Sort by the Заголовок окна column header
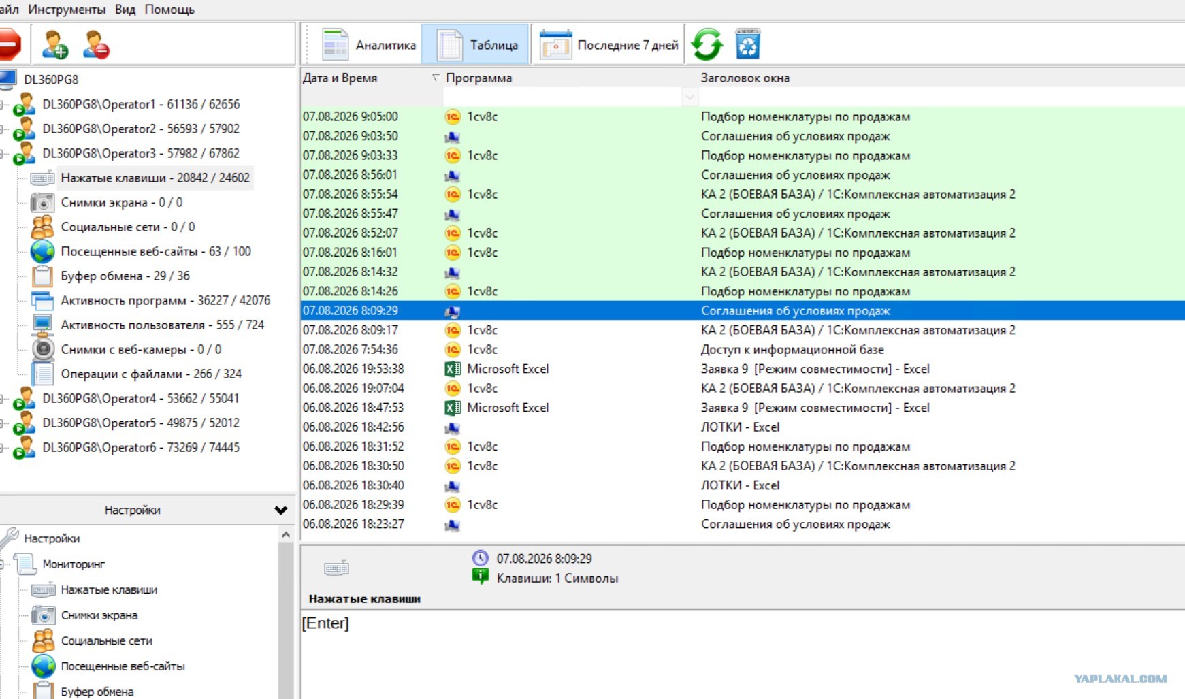The image size is (1185, 699). tap(745, 78)
